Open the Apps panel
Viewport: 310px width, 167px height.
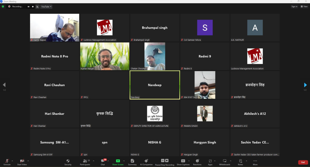210,162
